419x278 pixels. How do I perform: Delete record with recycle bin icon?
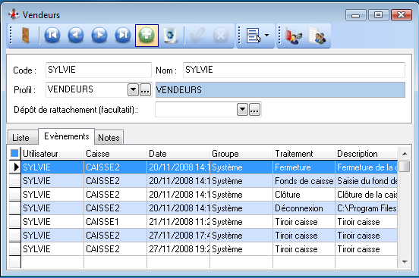coord(170,35)
